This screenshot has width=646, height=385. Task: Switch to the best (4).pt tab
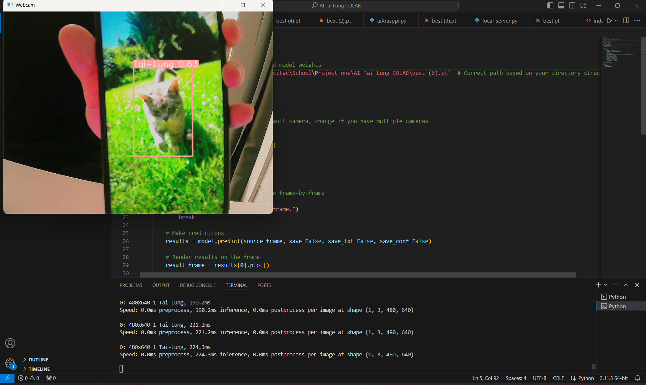(x=288, y=21)
